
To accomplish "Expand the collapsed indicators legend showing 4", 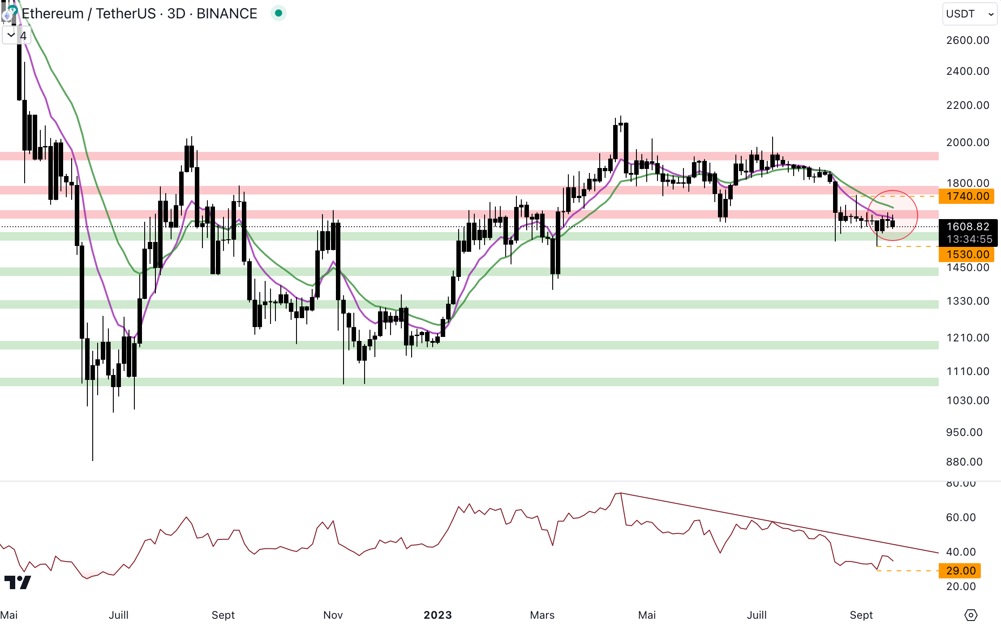I will coord(16,35).
